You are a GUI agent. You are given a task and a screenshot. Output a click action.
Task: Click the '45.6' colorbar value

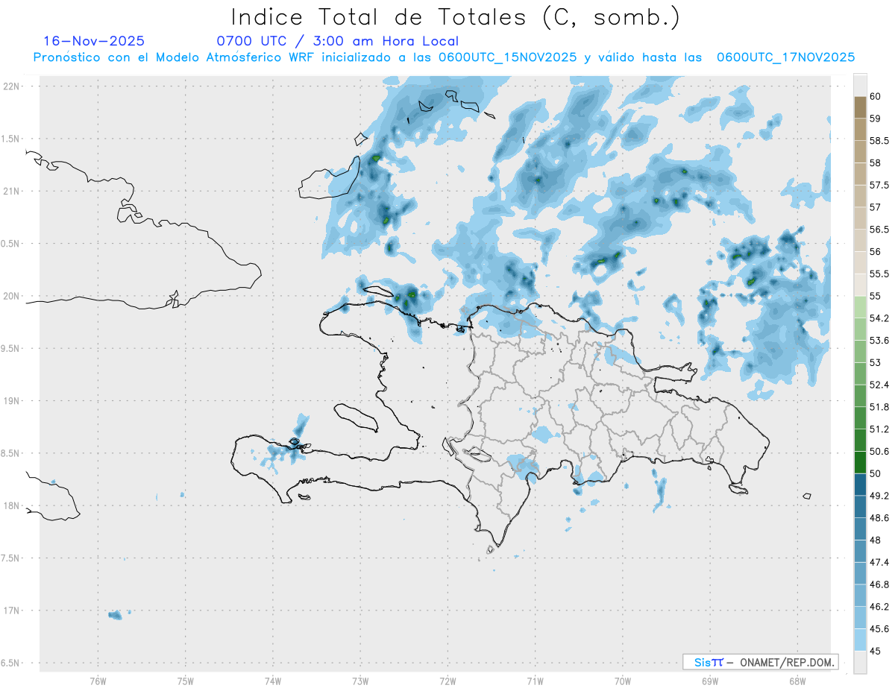point(879,629)
